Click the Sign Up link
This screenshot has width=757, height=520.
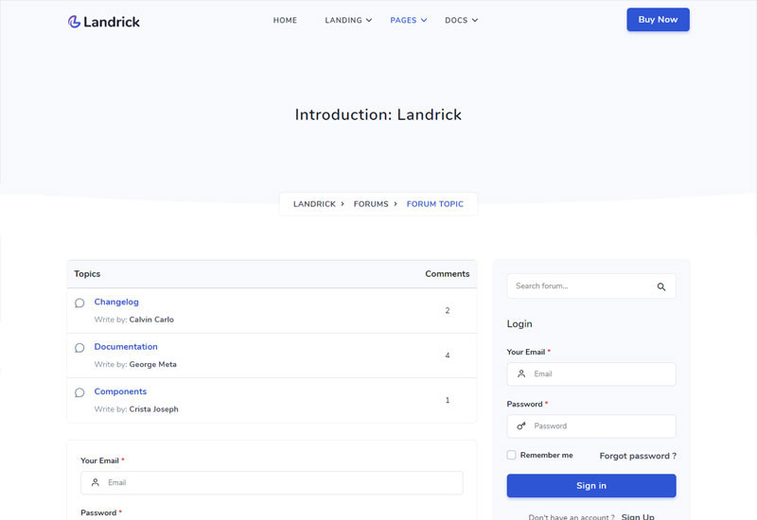point(638,516)
